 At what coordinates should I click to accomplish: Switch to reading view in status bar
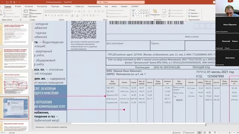(x=210, y=133)
